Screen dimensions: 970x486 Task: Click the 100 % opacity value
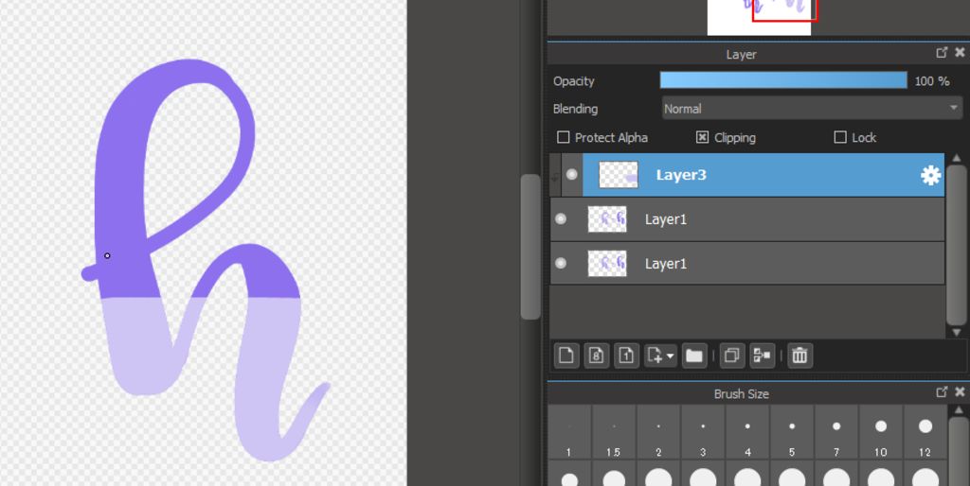(x=932, y=81)
